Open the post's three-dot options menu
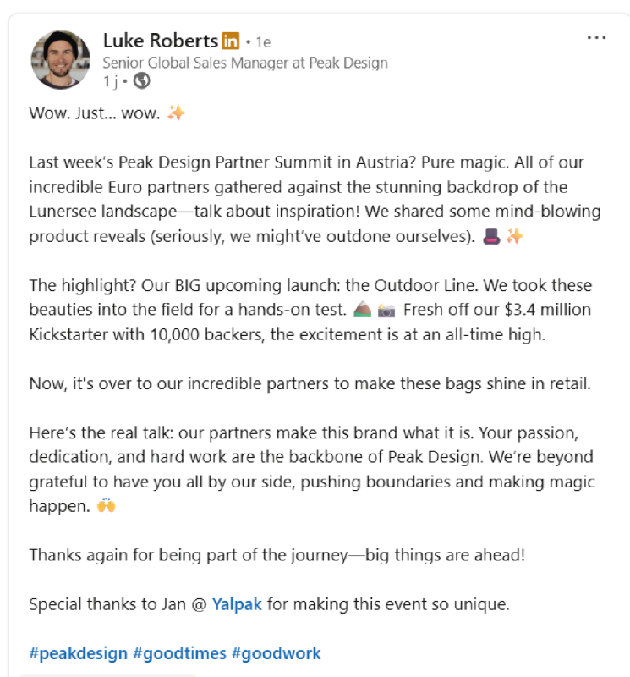The image size is (630, 677). (596, 38)
